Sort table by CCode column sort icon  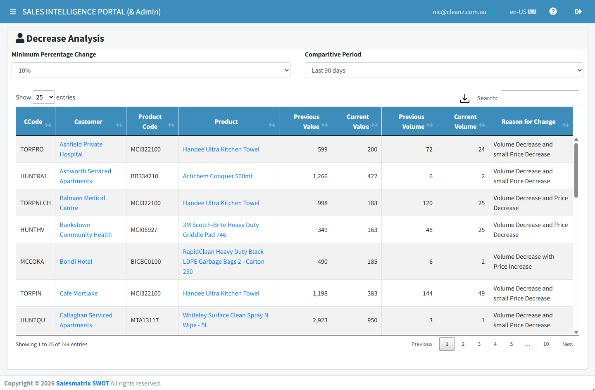[x=48, y=125]
